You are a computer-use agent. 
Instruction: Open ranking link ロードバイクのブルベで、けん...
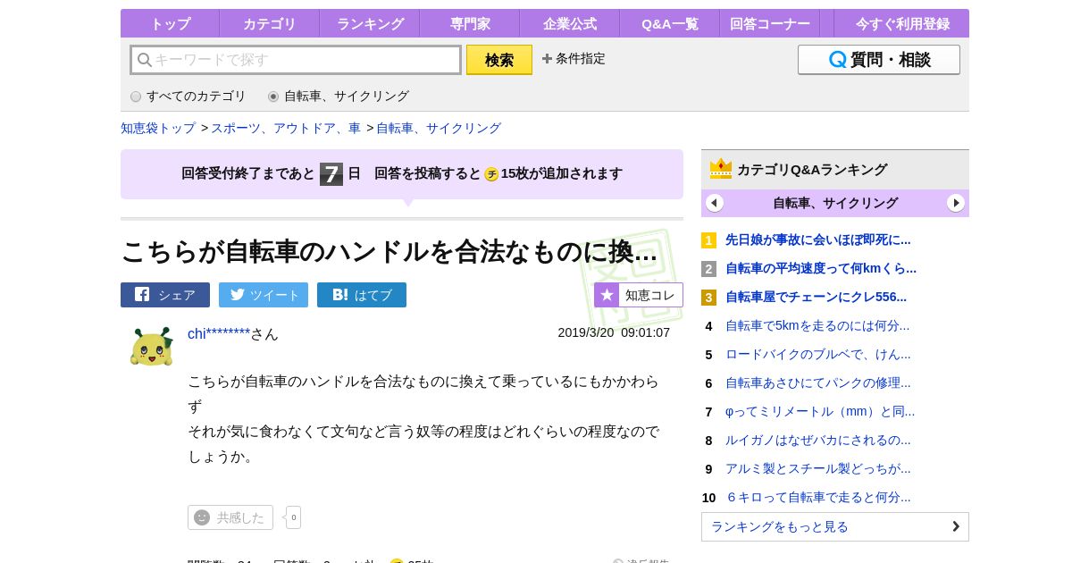tap(818, 355)
